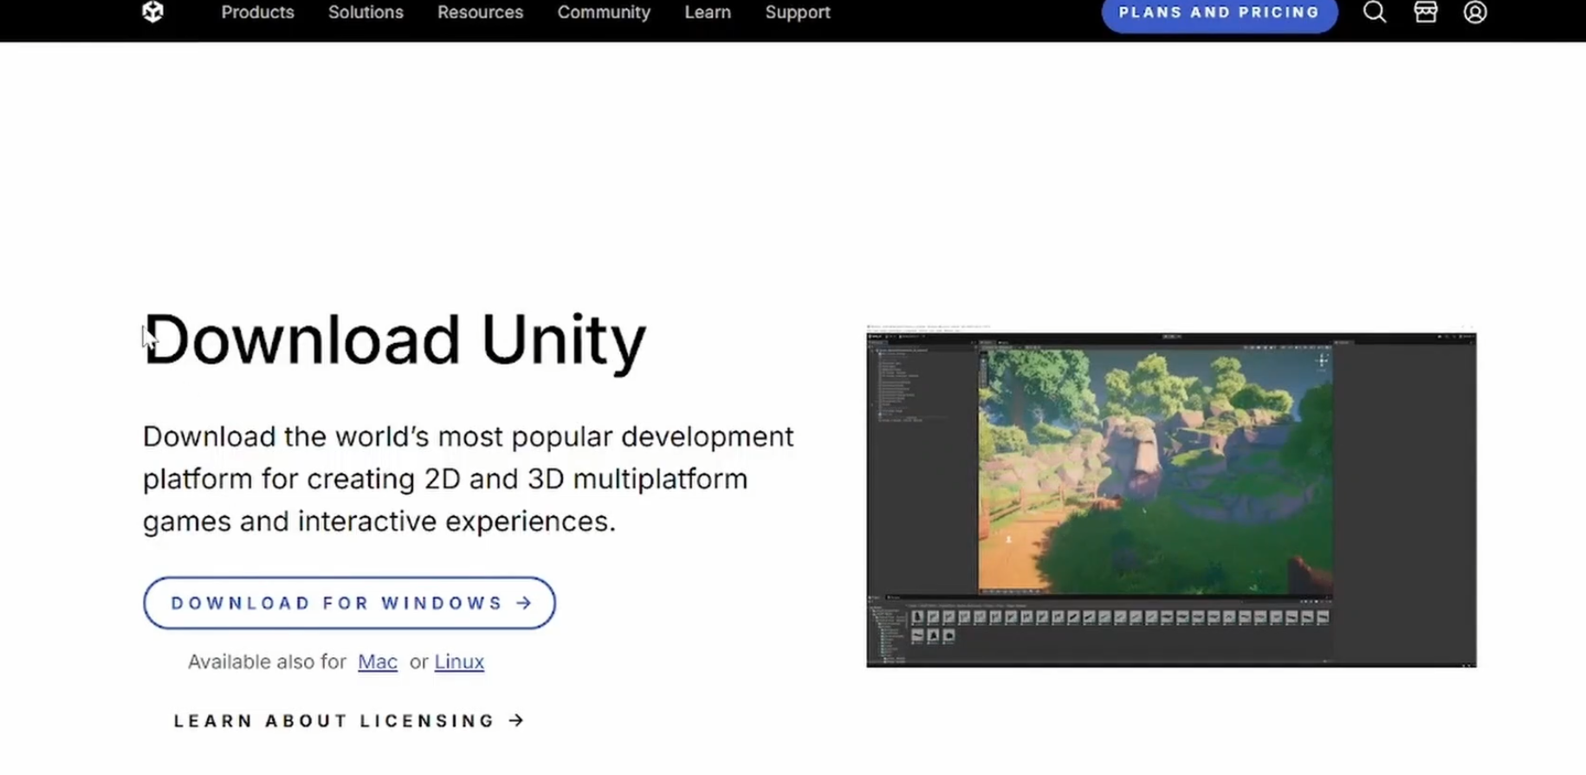Follow the Linux download link
Viewport: 1586px width, 775px height.
click(459, 662)
